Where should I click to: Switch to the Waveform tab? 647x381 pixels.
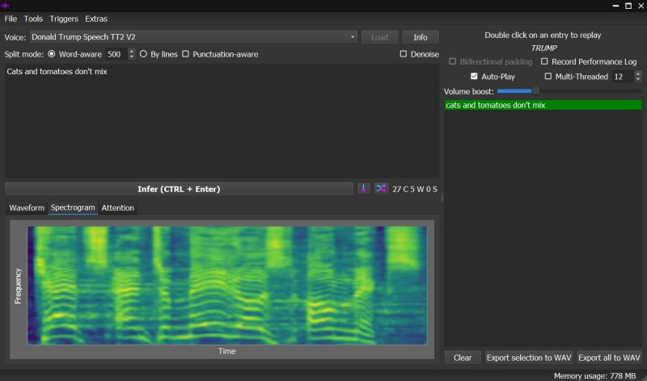coord(27,207)
